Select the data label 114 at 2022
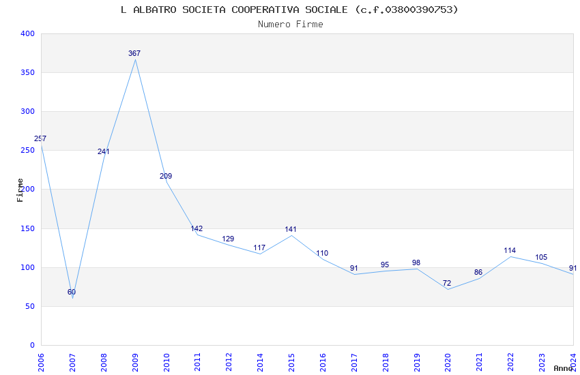The width and height of the screenshot is (580, 375). (510, 250)
